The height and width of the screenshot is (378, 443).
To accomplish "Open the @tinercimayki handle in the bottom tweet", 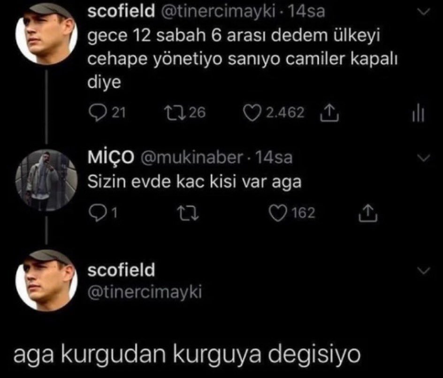I will [145, 292].
